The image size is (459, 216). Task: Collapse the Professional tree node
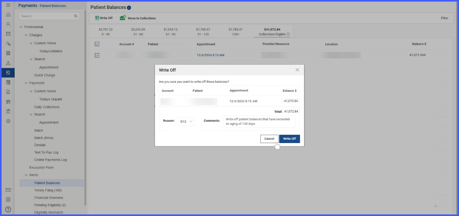pos(21,27)
